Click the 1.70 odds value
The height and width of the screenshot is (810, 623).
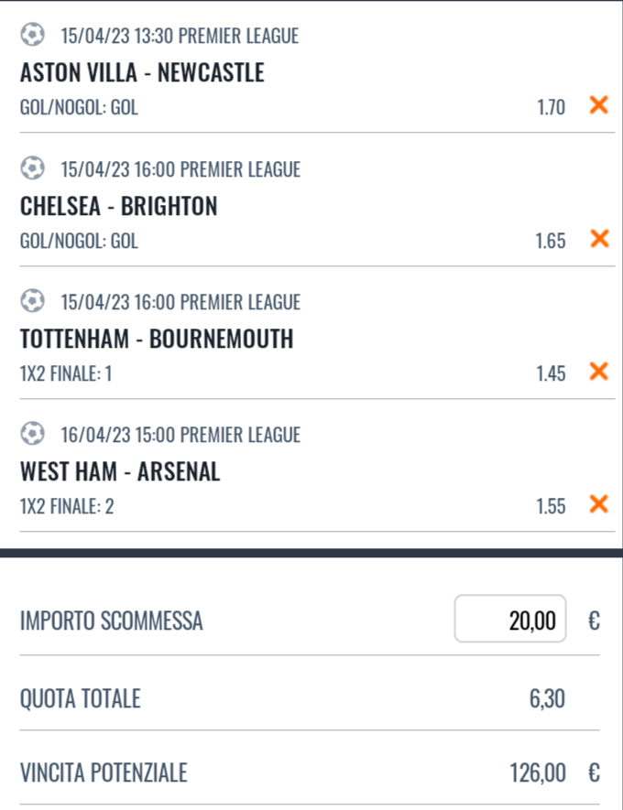point(551,108)
